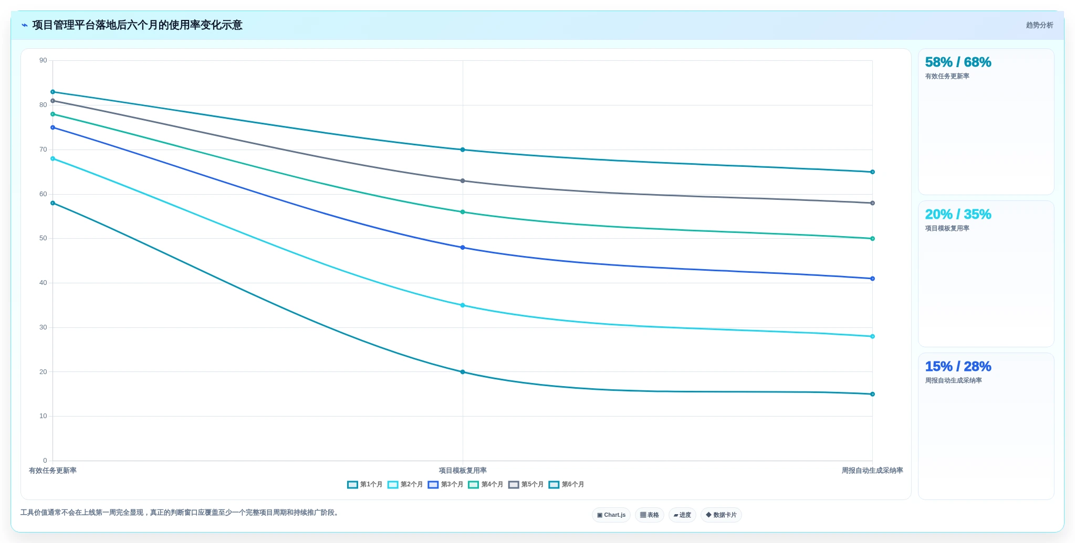Click the Chart.js chip
Screen dimensions: 1075x543
611,515
